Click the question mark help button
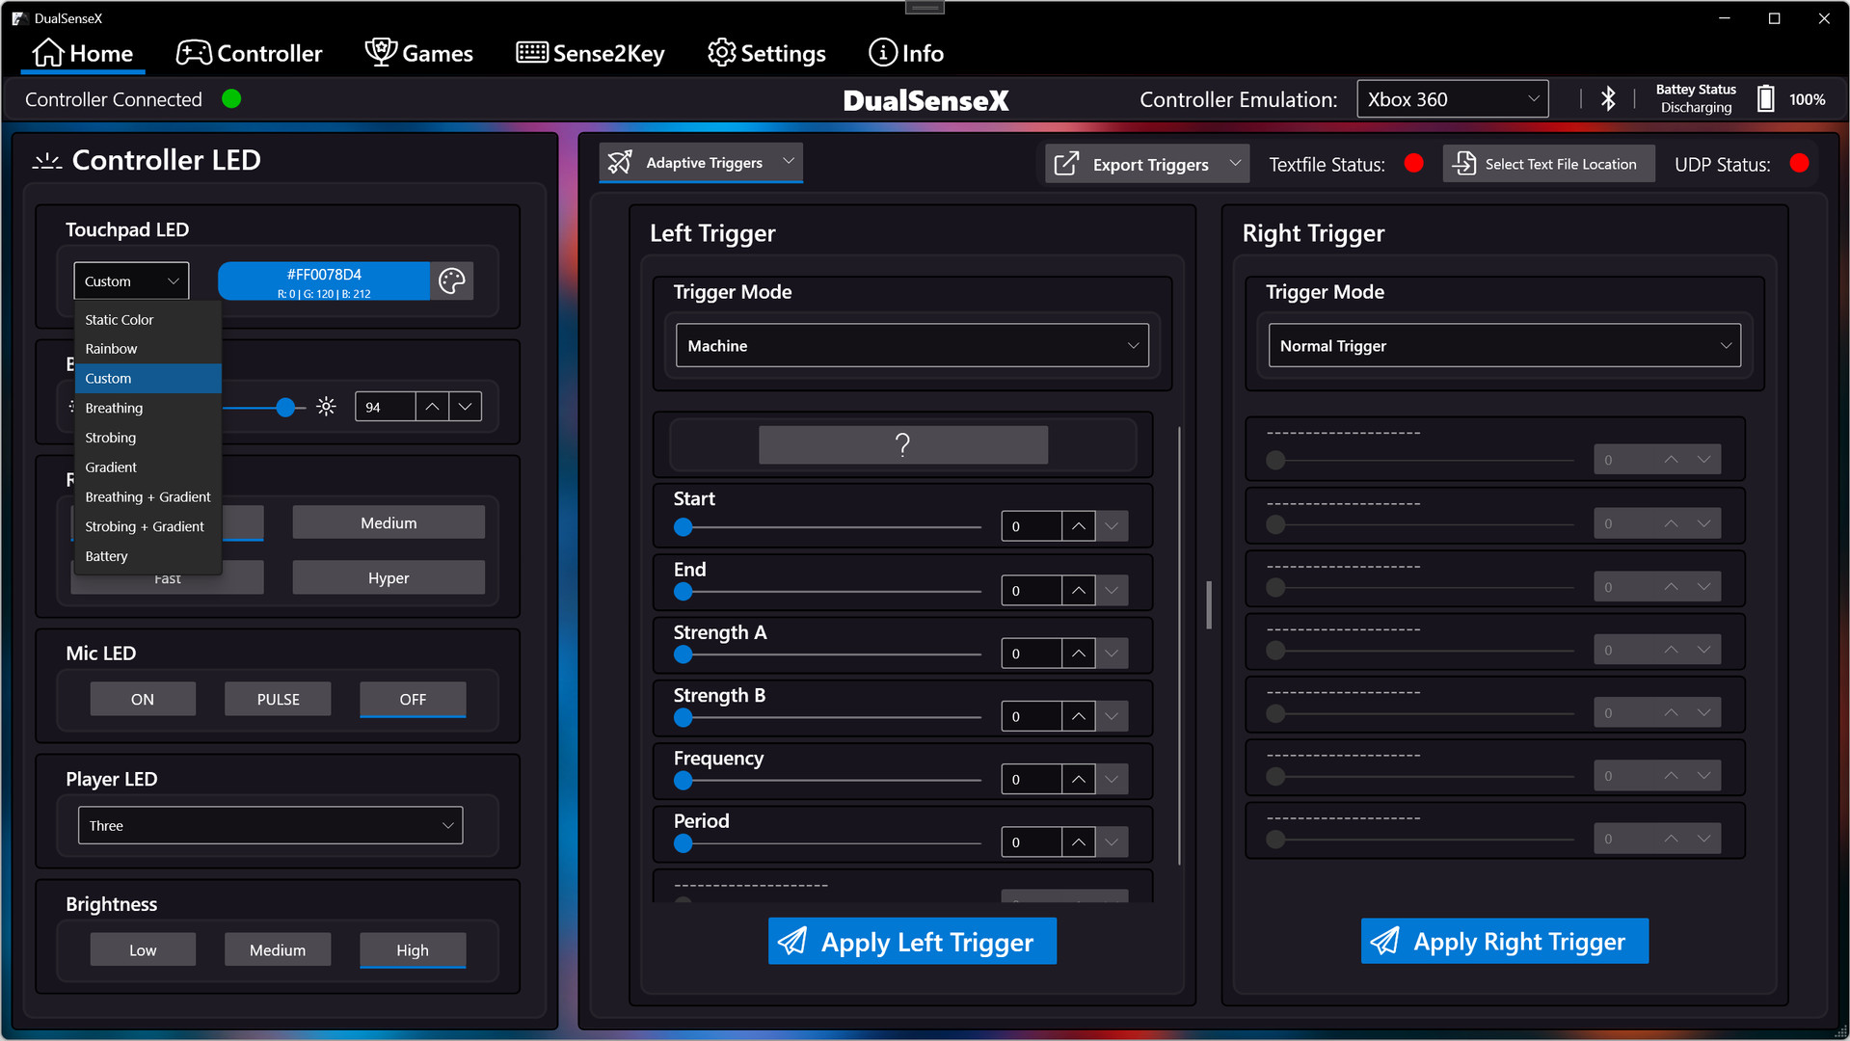This screenshot has height=1041, width=1850. click(x=902, y=445)
